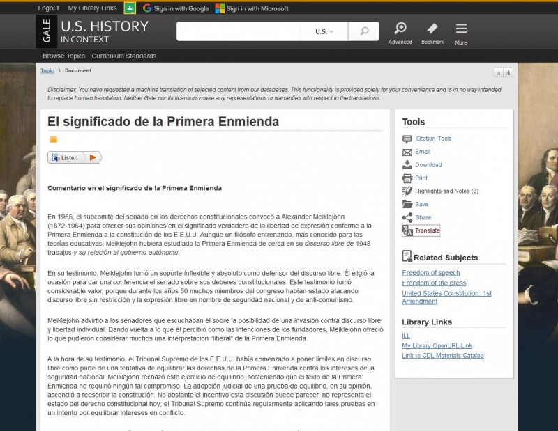The width and height of the screenshot is (558, 431).
Task: Increase font size with large A button
Action: pyautogui.click(x=508, y=72)
